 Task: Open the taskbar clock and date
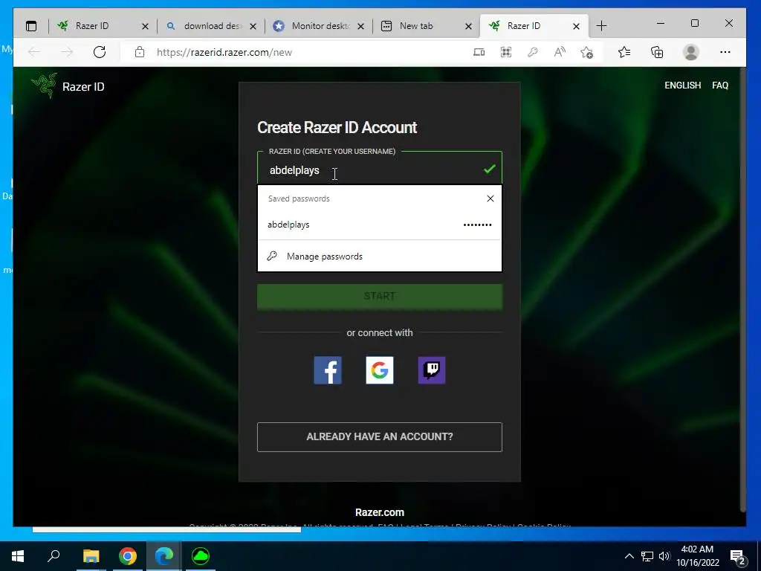[x=697, y=556]
